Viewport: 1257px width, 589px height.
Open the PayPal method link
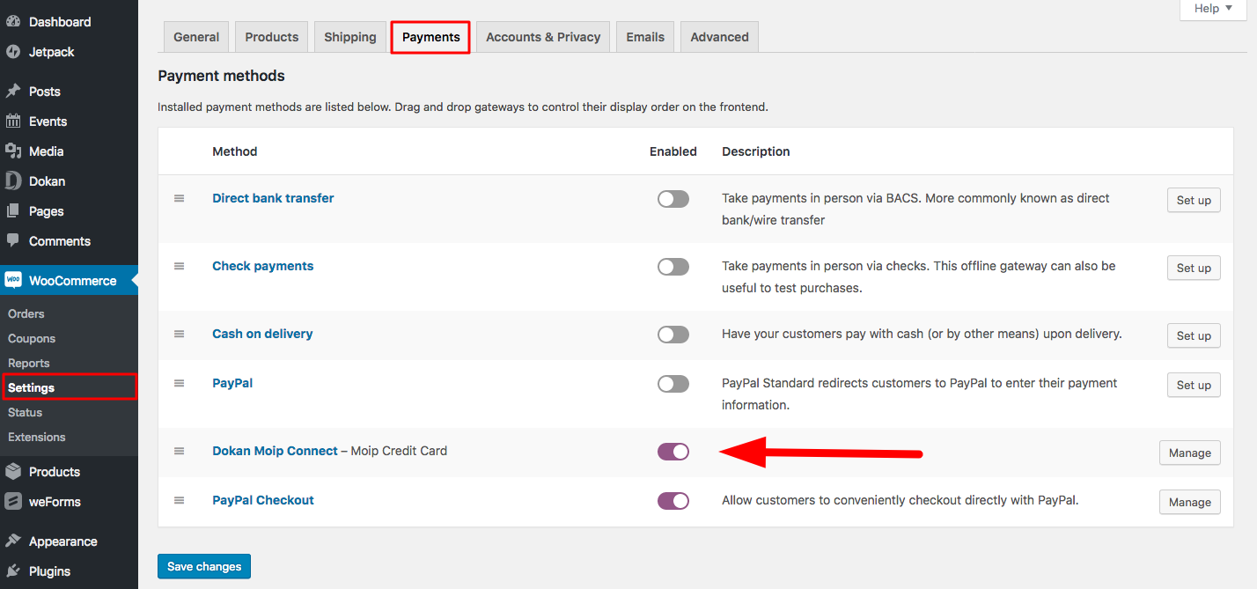pyautogui.click(x=232, y=383)
